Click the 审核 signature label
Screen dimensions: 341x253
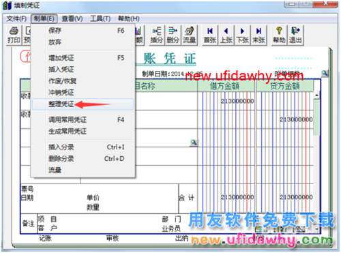click(113, 238)
